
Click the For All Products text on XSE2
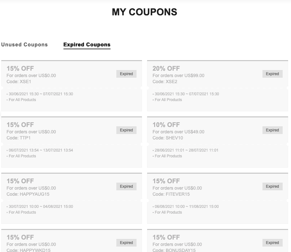tap(168, 100)
